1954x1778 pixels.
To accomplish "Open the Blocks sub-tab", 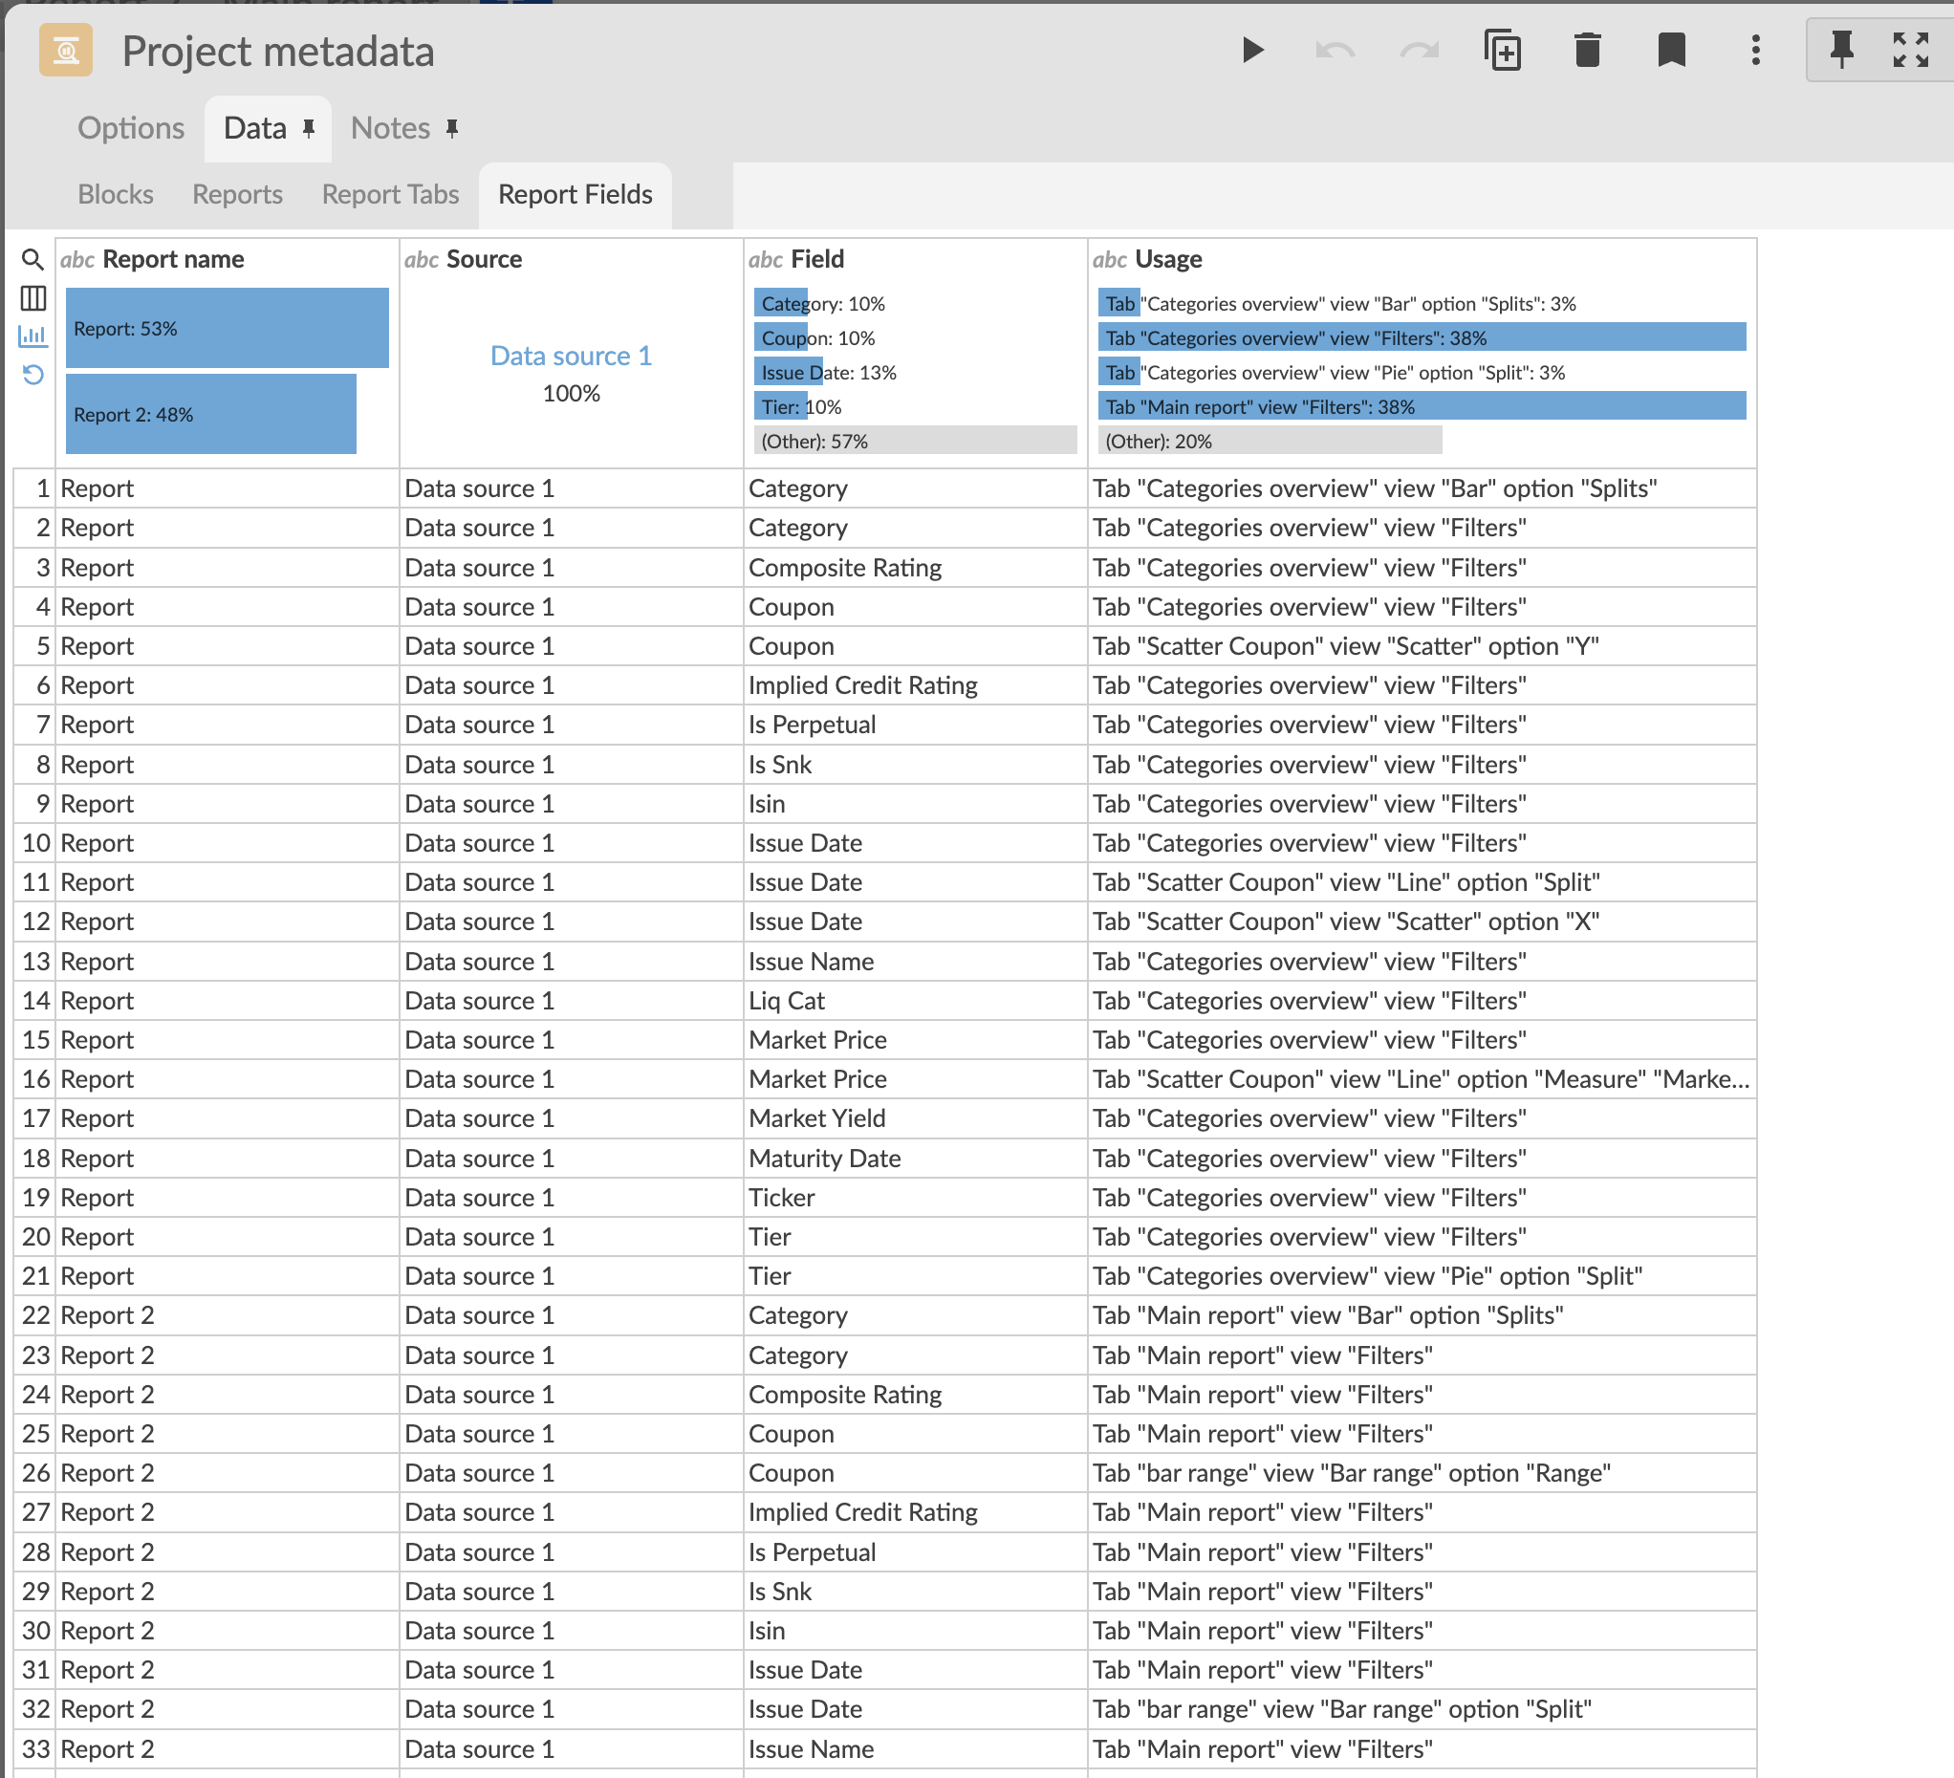I will (x=116, y=195).
